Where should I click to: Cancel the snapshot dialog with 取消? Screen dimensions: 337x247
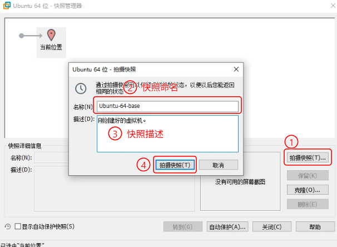[x=218, y=165]
